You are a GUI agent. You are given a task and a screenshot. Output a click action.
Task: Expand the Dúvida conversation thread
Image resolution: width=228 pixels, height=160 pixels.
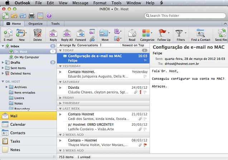click(x=60, y=87)
